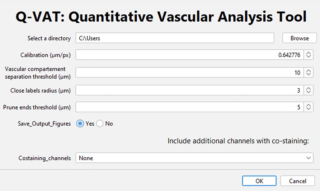Click the directory path field showing C:\Users
This screenshot has width=320, height=191.
point(175,38)
